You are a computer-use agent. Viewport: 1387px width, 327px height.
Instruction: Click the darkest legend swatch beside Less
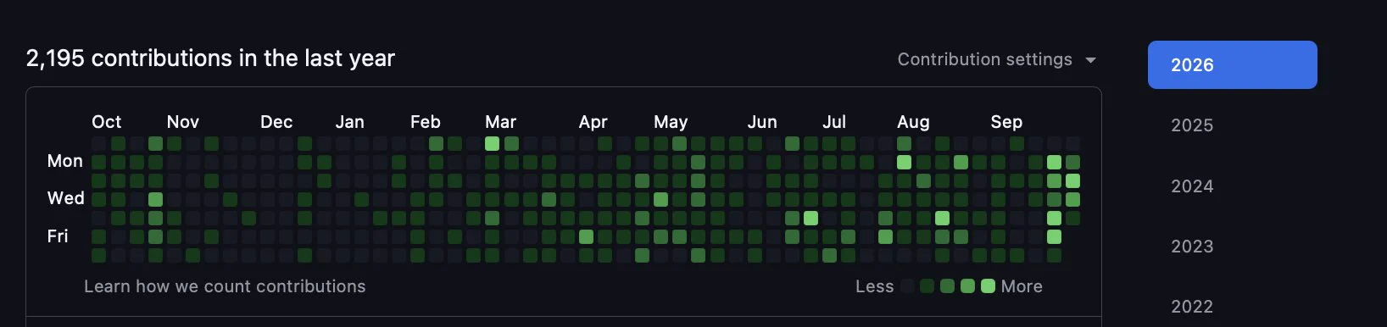click(x=907, y=286)
